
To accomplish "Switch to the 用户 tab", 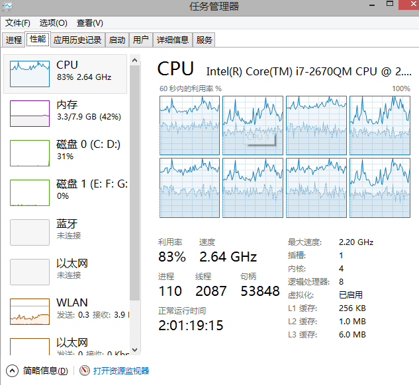I will tap(140, 40).
